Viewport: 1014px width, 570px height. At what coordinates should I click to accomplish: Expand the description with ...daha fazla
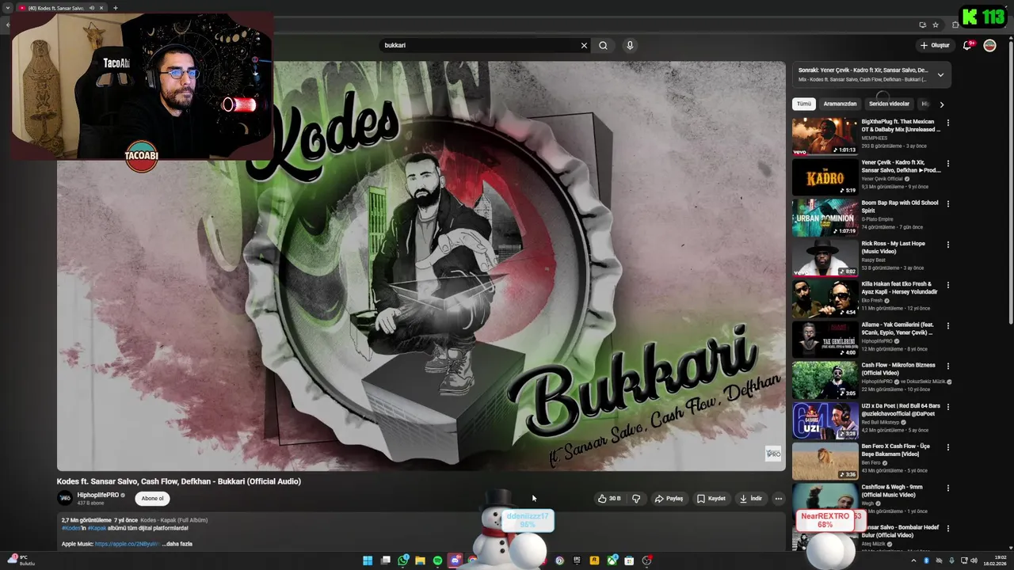(177, 544)
